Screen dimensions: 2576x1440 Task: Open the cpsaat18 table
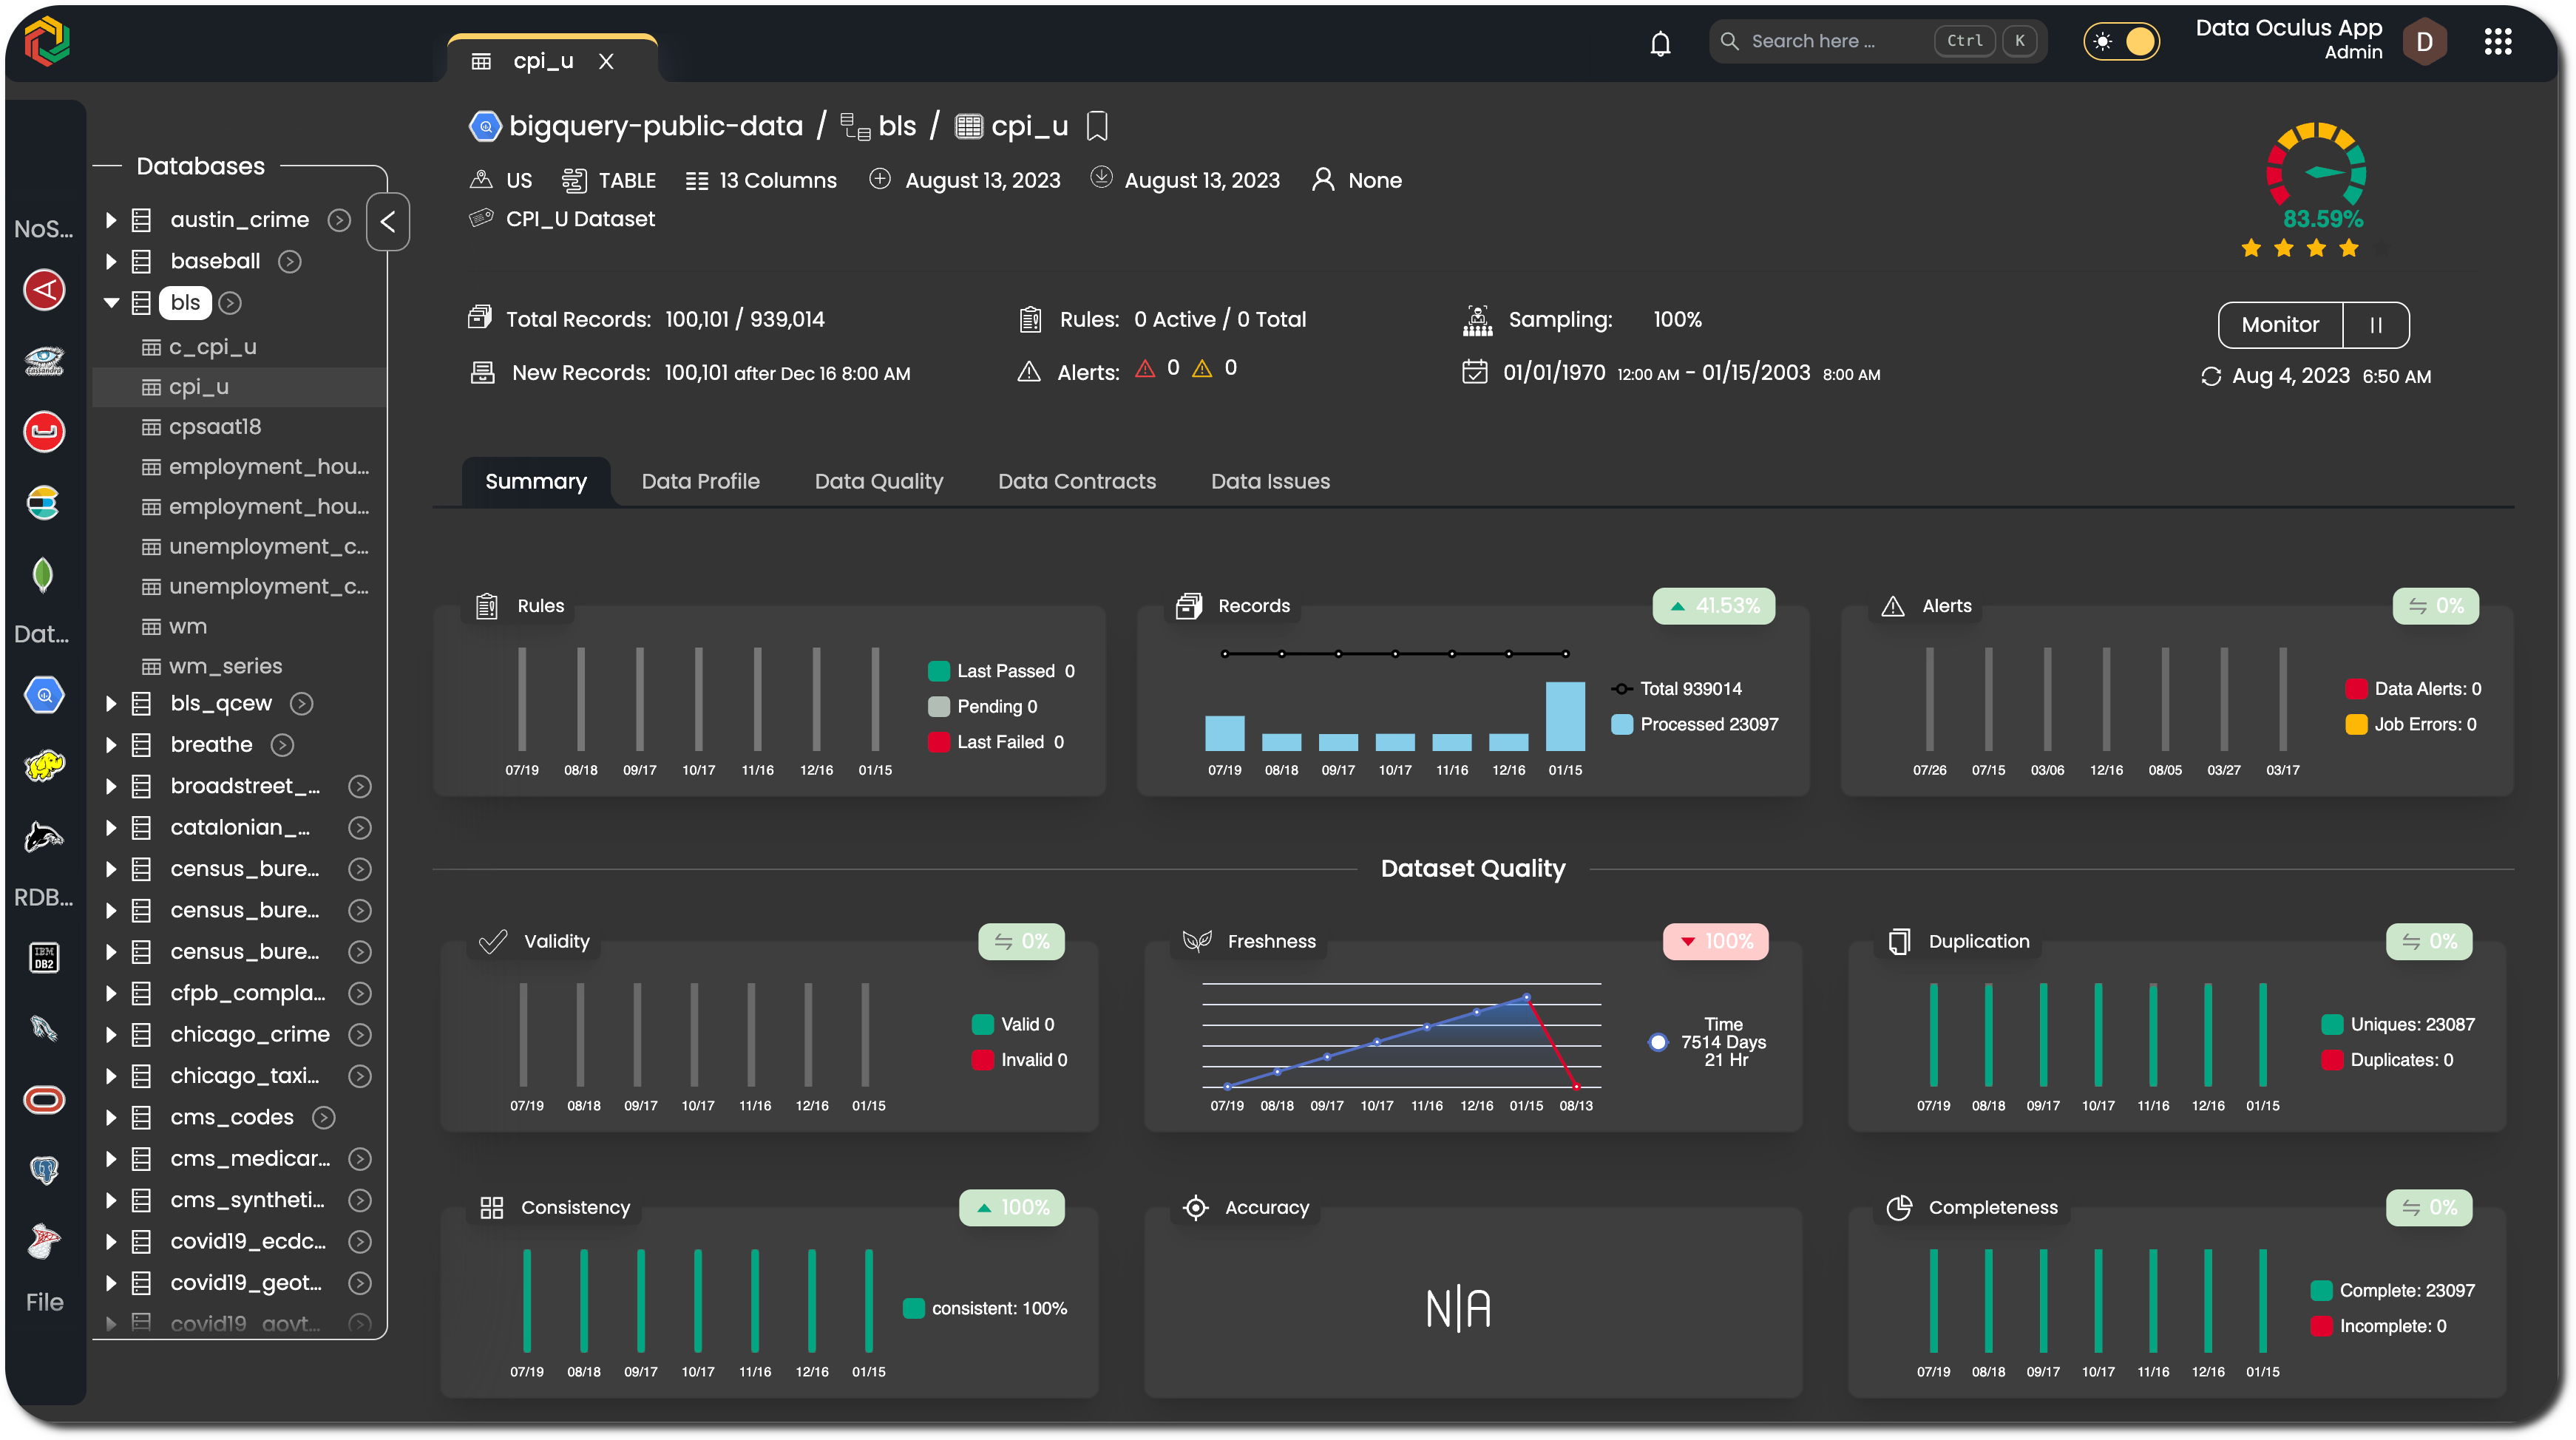pos(214,427)
